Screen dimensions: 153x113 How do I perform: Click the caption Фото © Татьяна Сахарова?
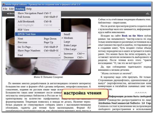pos(48,77)
